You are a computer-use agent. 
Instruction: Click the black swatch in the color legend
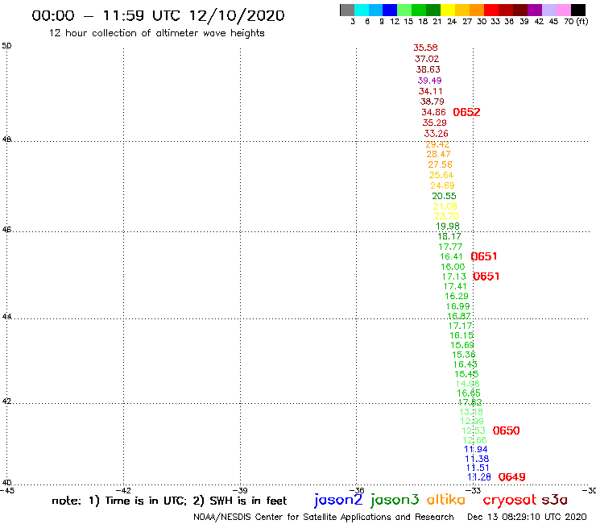point(578,10)
